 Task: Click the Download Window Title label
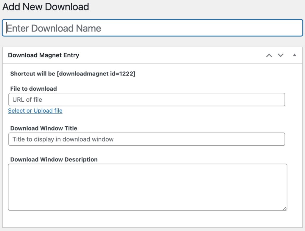click(44, 128)
